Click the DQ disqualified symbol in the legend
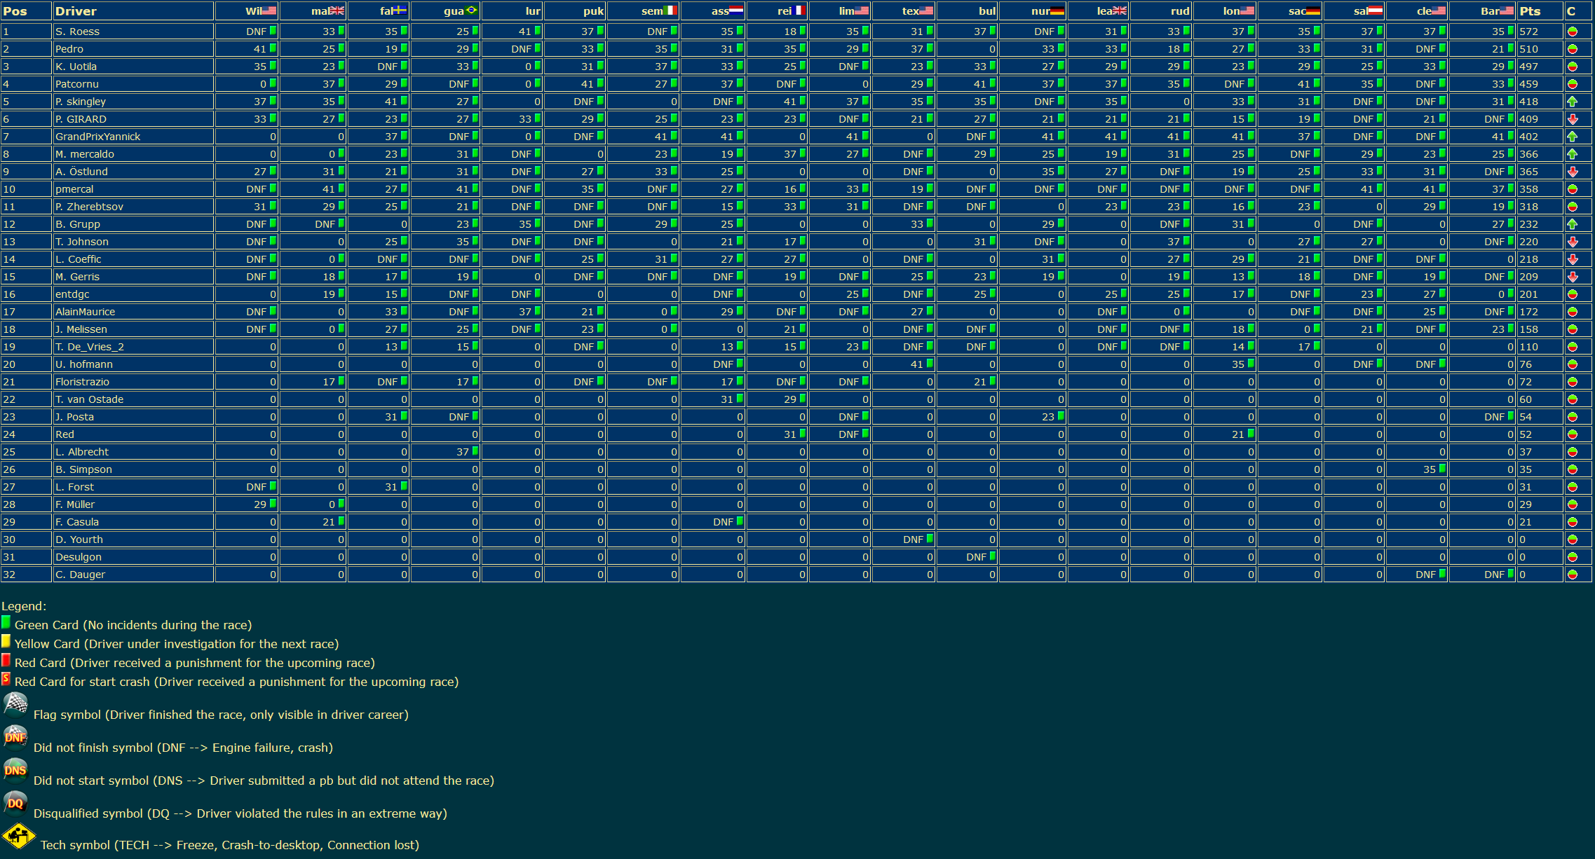 (15, 803)
